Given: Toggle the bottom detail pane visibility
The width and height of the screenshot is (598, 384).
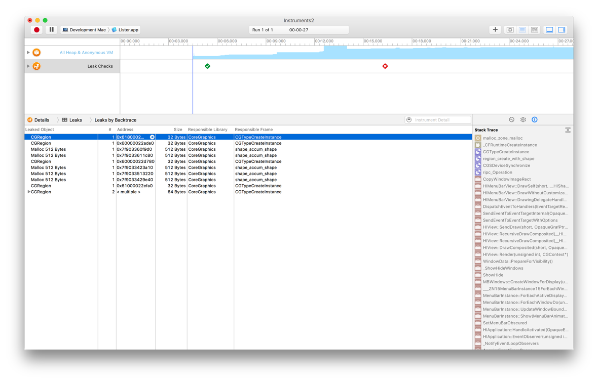Looking at the screenshot, I should click(x=549, y=29).
